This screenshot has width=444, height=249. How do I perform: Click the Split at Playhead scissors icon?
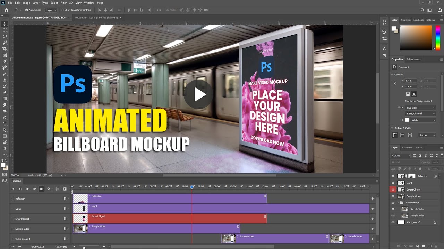click(x=57, y=189)
